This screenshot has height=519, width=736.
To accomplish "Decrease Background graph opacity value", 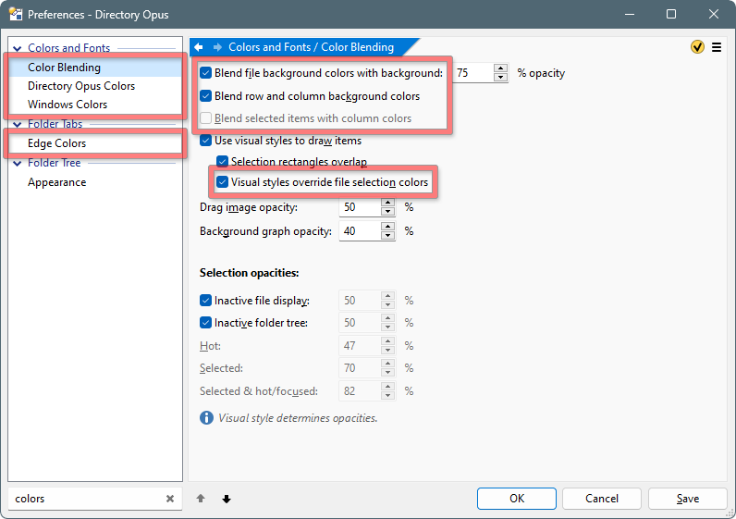I will tap(387, 236).
